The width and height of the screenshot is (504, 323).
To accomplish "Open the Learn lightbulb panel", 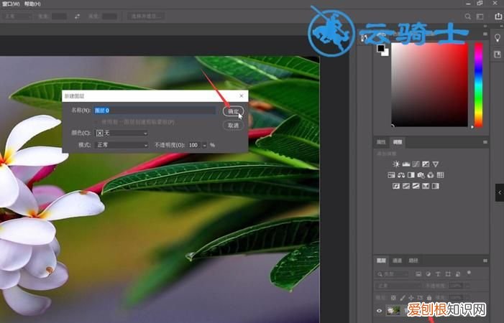I will [x=498, y=38].
